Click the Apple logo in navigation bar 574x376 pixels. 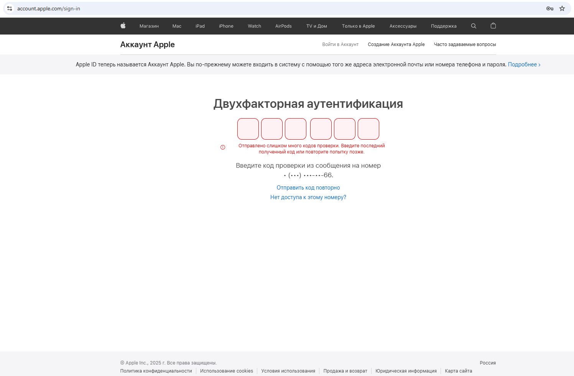123,26
